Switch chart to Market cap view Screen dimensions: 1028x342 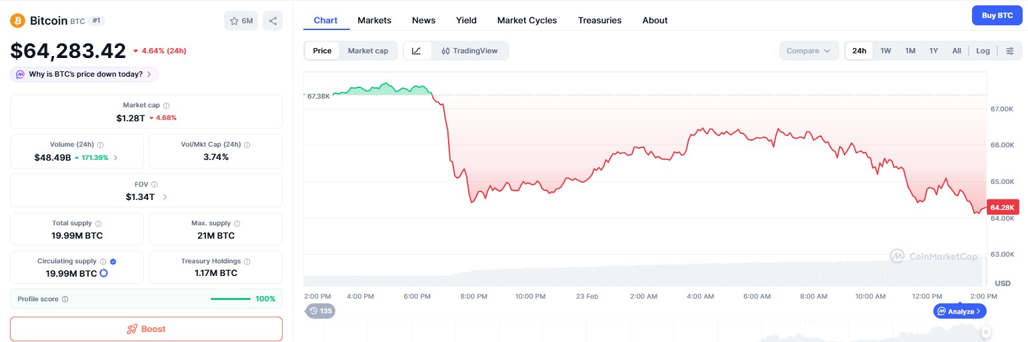click(367, 51)
